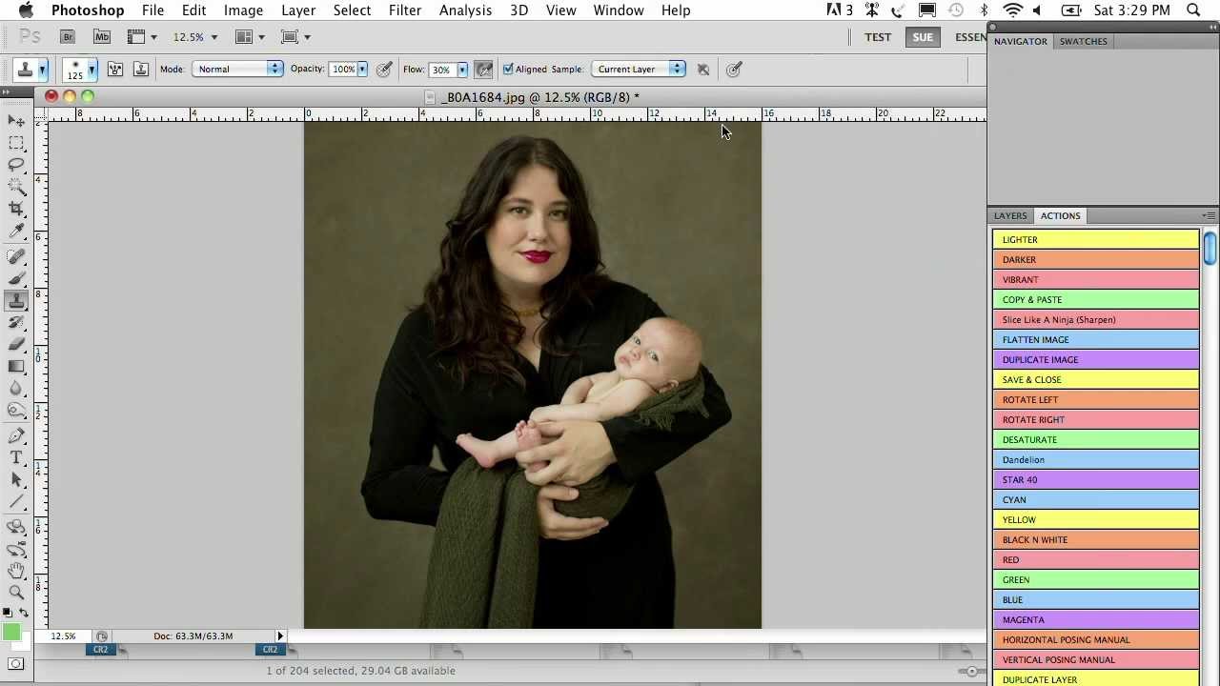
Task: Open the status bar info arrow
Action: click(x=280, y=636)
